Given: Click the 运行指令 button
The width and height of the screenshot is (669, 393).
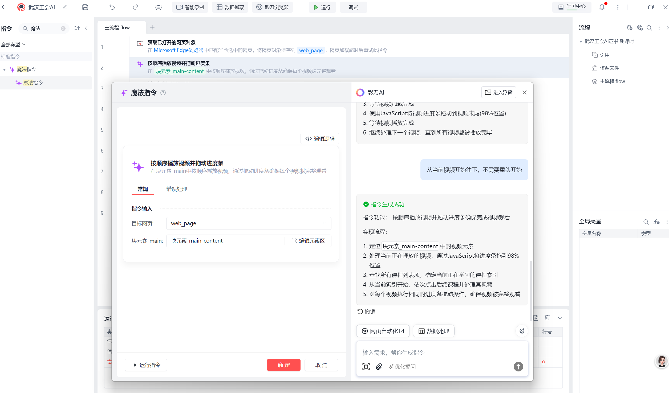Looking at the screenshot, I should [146, 365].
